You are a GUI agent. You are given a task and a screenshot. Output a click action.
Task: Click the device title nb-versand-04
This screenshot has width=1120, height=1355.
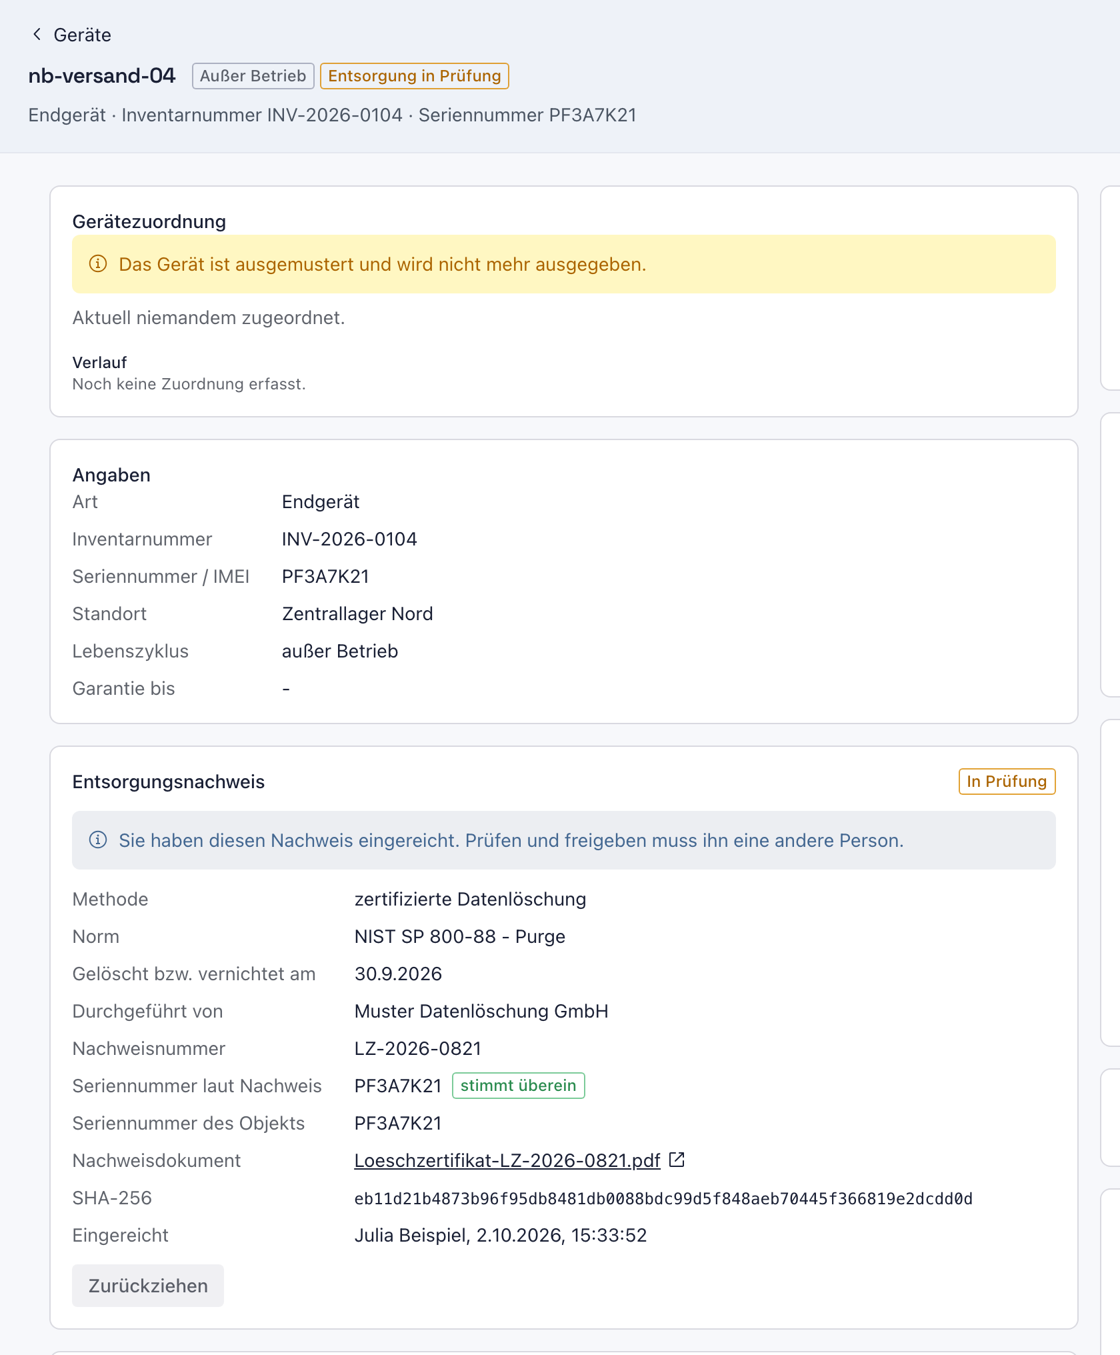102,76
